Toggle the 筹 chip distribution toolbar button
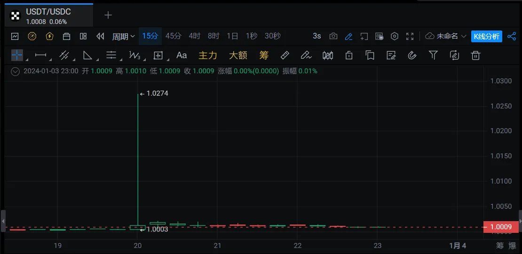522x254 pixels. [x=264, y=55]
